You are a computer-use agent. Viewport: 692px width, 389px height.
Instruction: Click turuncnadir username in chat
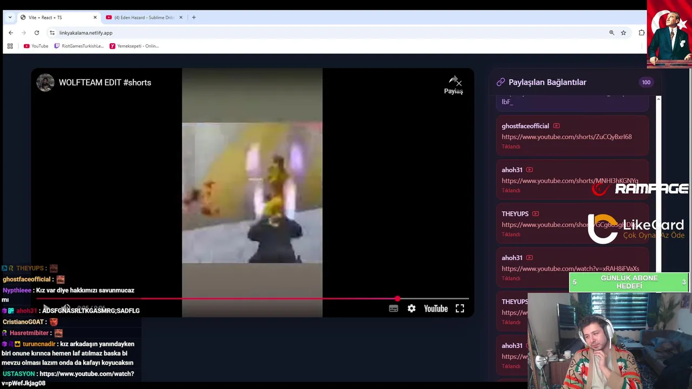[39, 344]
